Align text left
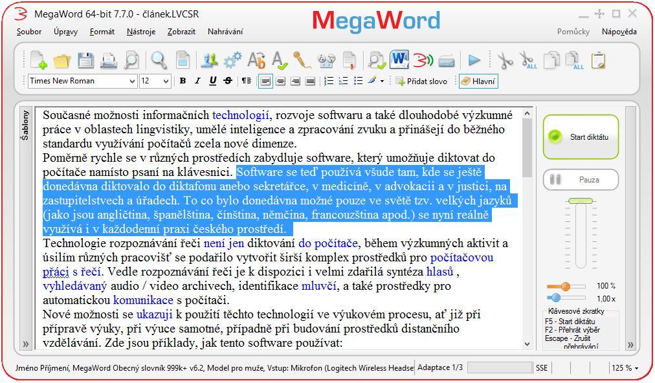This screenshot has width=655, height=383. (x=265, y=81)
